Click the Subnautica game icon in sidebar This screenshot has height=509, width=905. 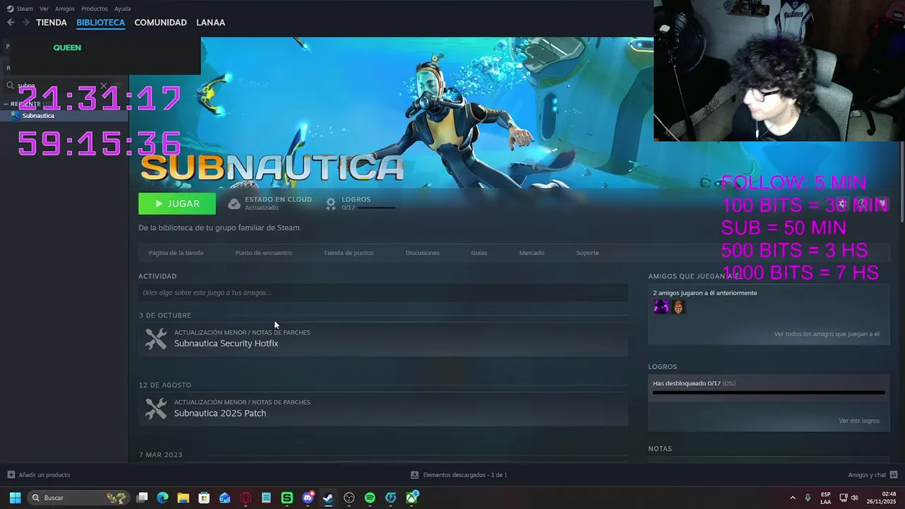click(x=16, y=115)
